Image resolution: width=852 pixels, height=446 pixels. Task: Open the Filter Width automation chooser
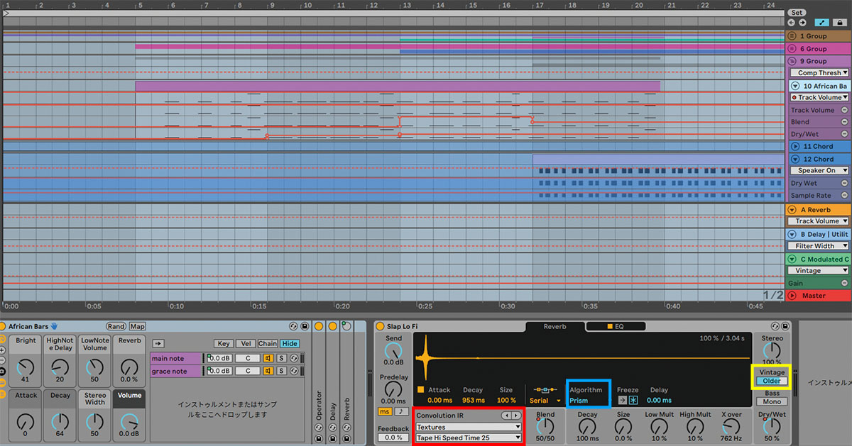(819, 246)
